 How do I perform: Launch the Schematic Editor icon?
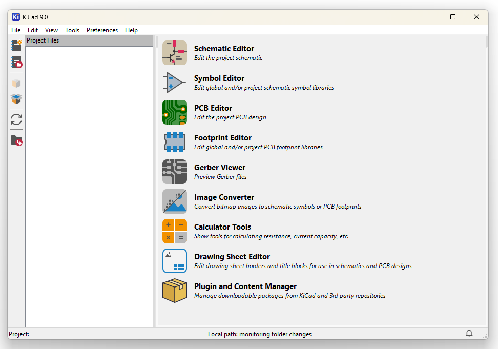pos(175,53)
